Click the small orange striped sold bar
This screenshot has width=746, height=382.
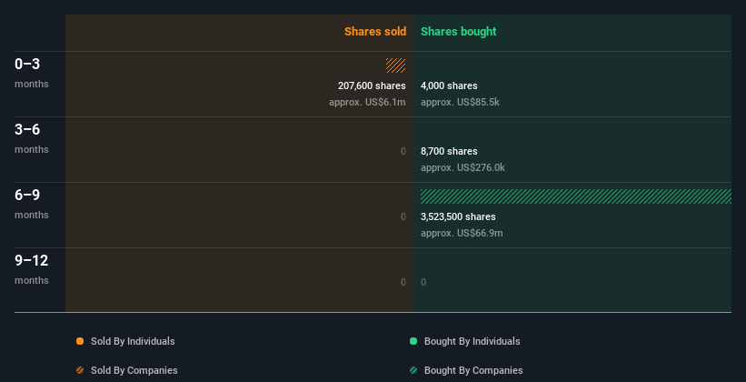pyautogui.click(x=395, y=65)
